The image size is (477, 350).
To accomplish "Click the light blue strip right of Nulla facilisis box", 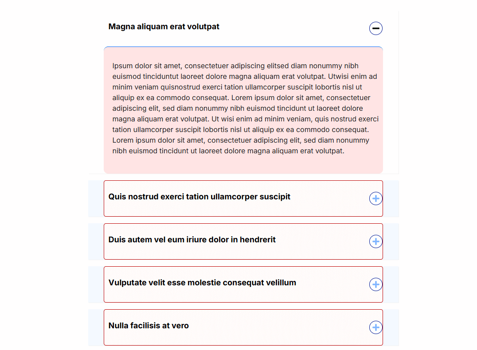I will point(391,327).
